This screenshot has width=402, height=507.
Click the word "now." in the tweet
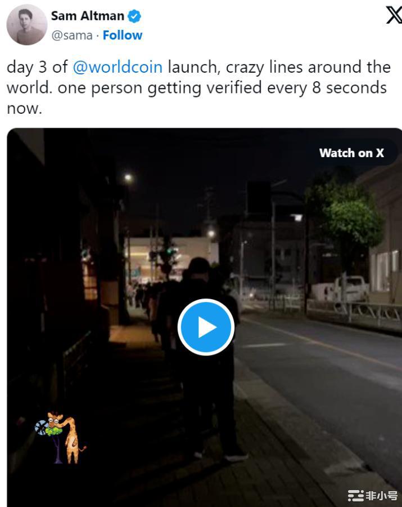(x=25, y=109)
